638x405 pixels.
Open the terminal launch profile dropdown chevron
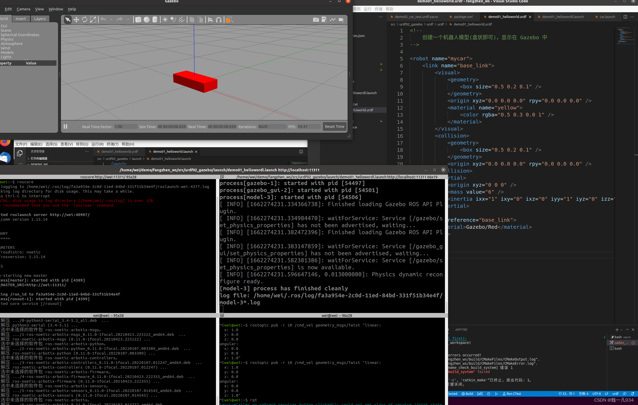pos(621,330)
